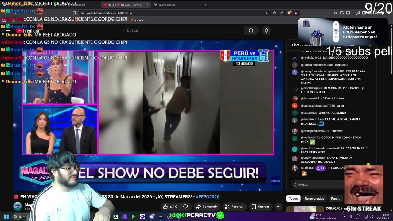Open Discord from the taskbar

click(152, 217)
